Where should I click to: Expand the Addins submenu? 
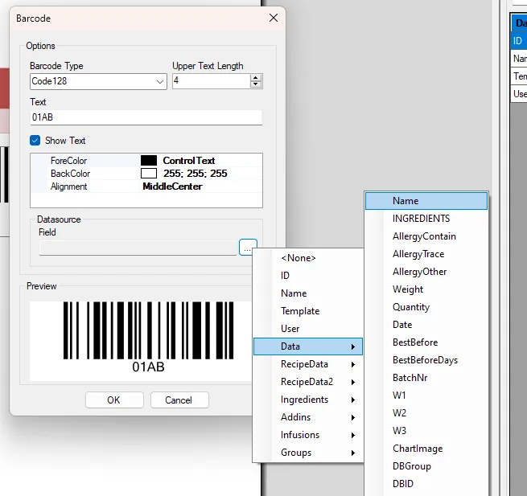308,417
